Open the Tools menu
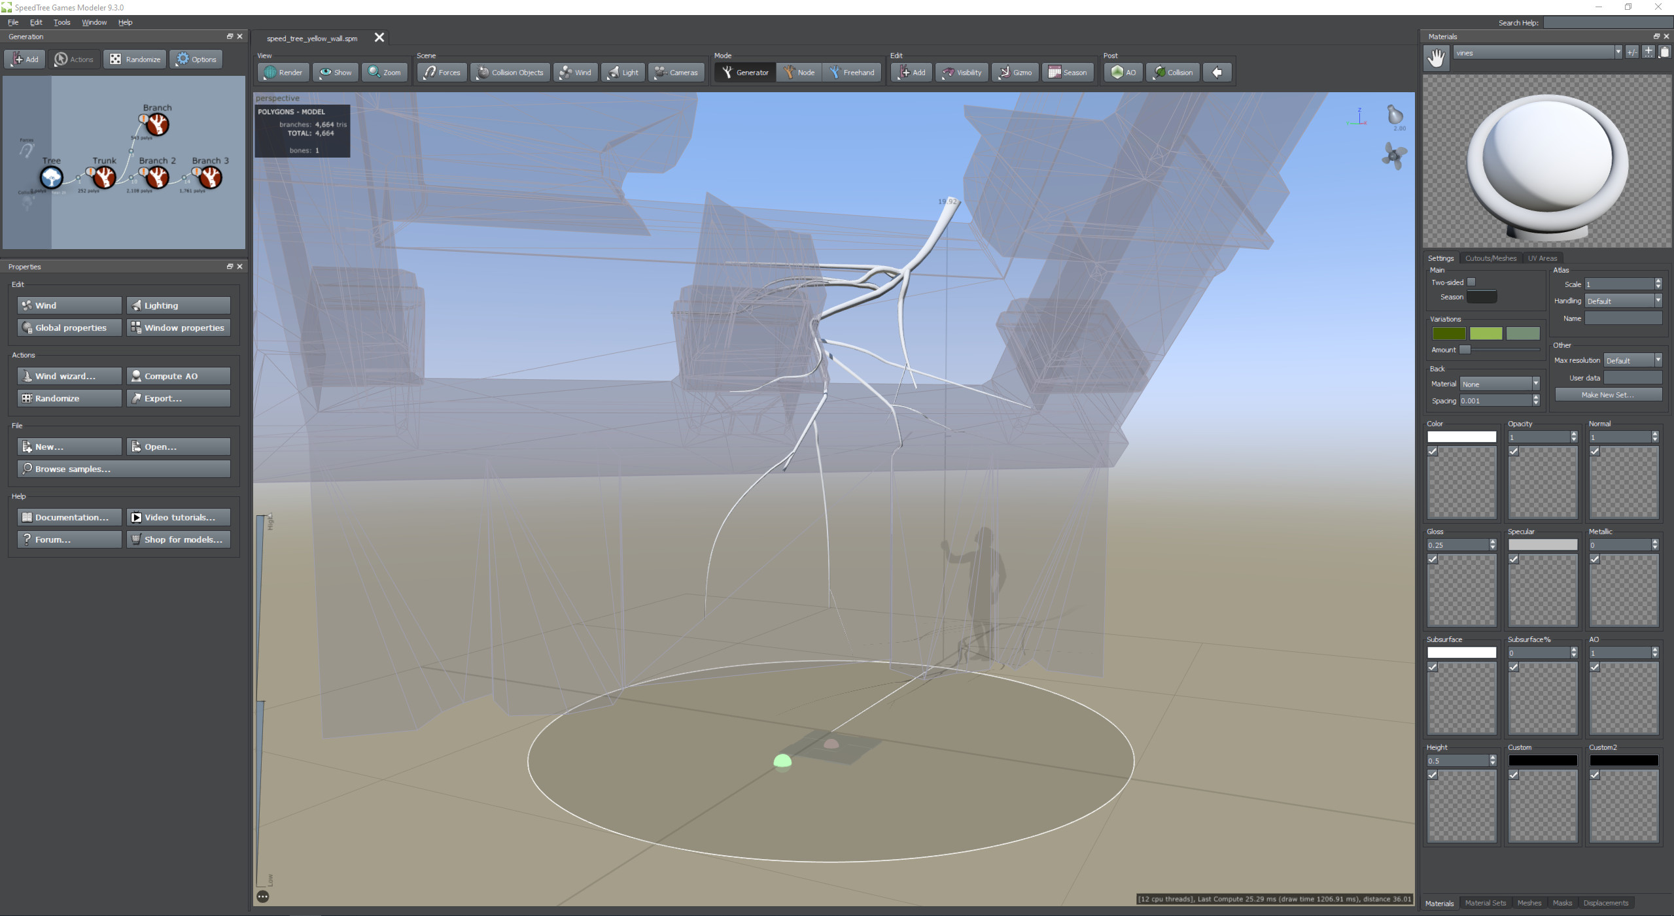The image size is (1674, 916). tap(61, 22)
